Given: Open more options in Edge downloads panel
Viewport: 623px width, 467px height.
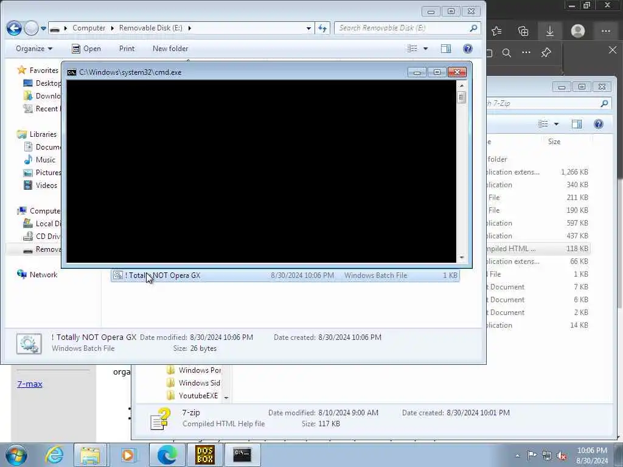Looking at the screenshot, I should [x=526, y=53].
